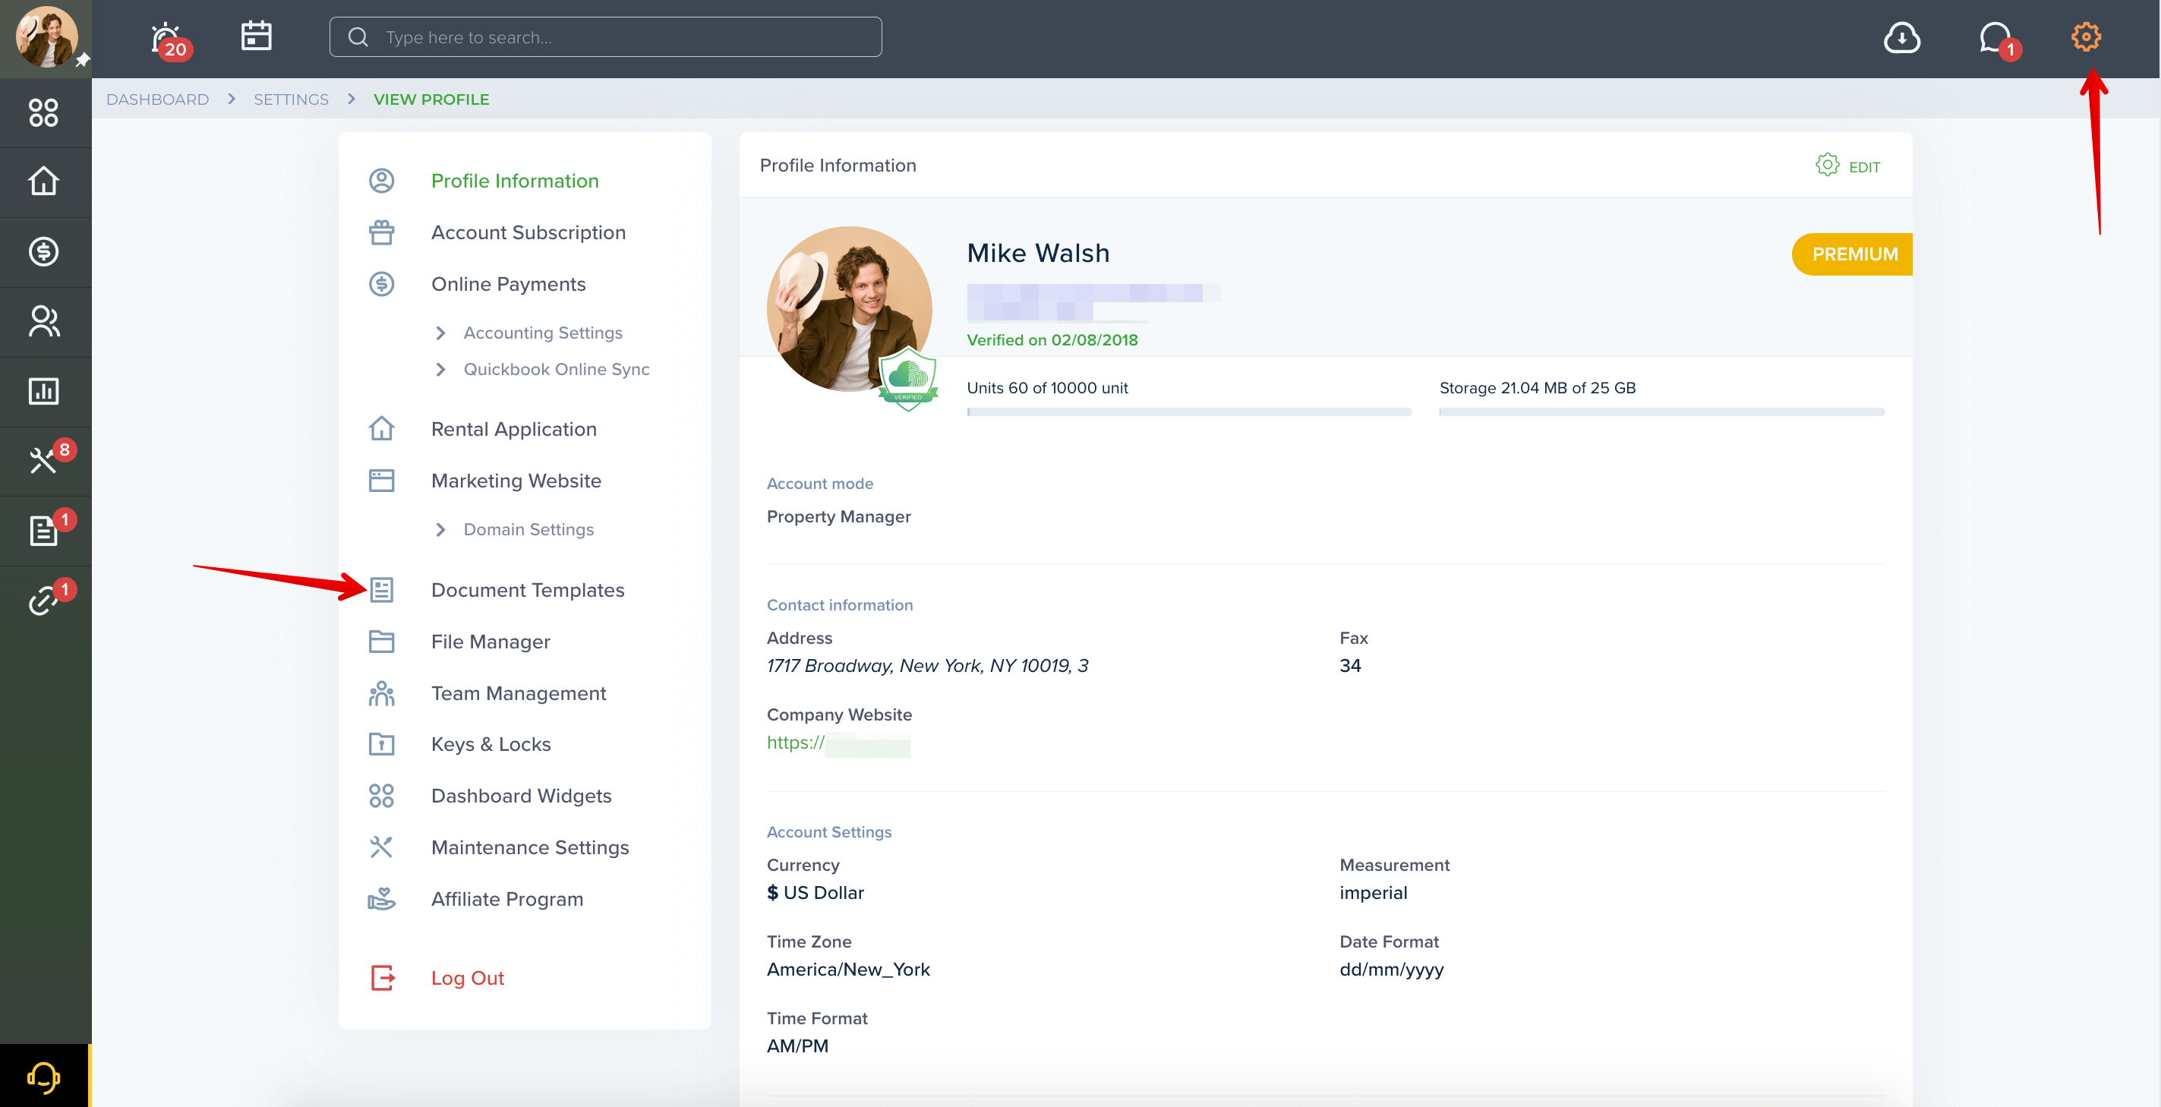Click the Storage usage progress bar
The height and width of the screenshot is (1107, 2161).
click(x=1662, y=412)
